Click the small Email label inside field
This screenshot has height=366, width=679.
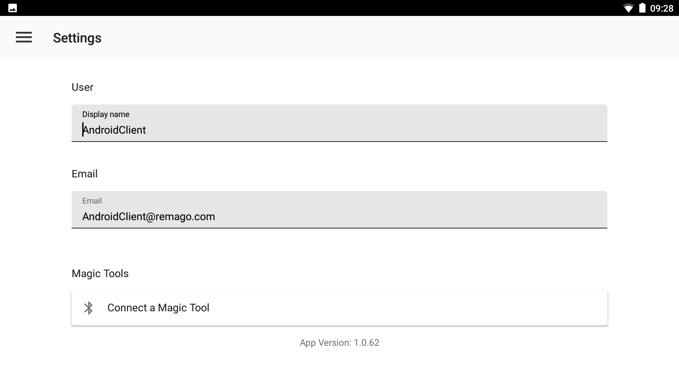92,201
